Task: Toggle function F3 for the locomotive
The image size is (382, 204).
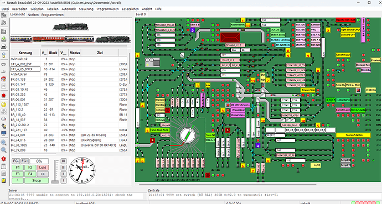Action: pyautogui.click(x=18, y=174)
